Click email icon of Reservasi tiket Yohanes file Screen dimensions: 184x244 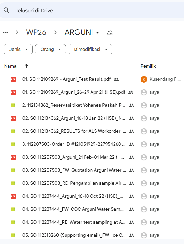pyautogui.click(x=13, y=105)
